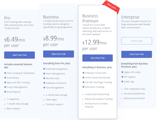Click Start Free Trial under Enterprise
The height and width of the screenshot is (120, 157).
point(136,54)
